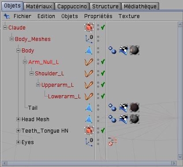Screen dimensions: 183x167
Task: Switch to the Matériaux tab
Action: [x=39, y=6]
